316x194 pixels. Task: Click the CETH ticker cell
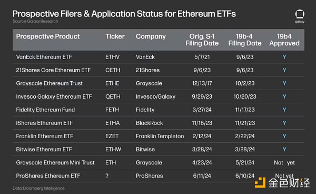[113, 70]
